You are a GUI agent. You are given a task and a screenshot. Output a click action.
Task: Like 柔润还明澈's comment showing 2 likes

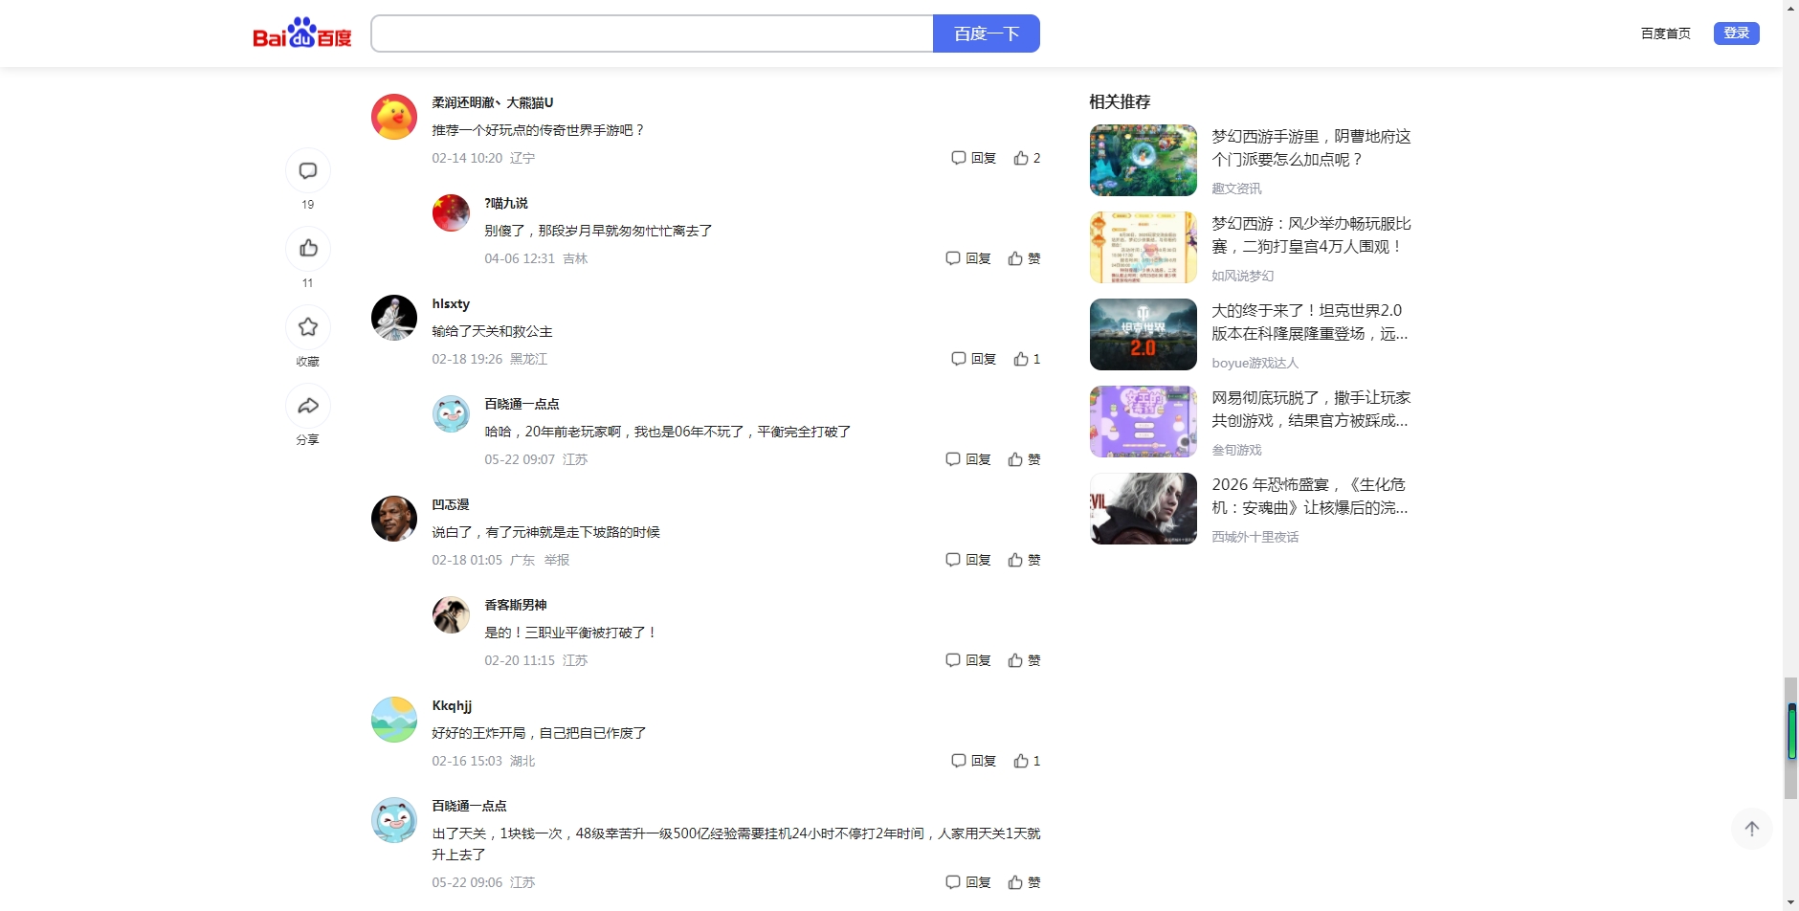coord(1022,158)
